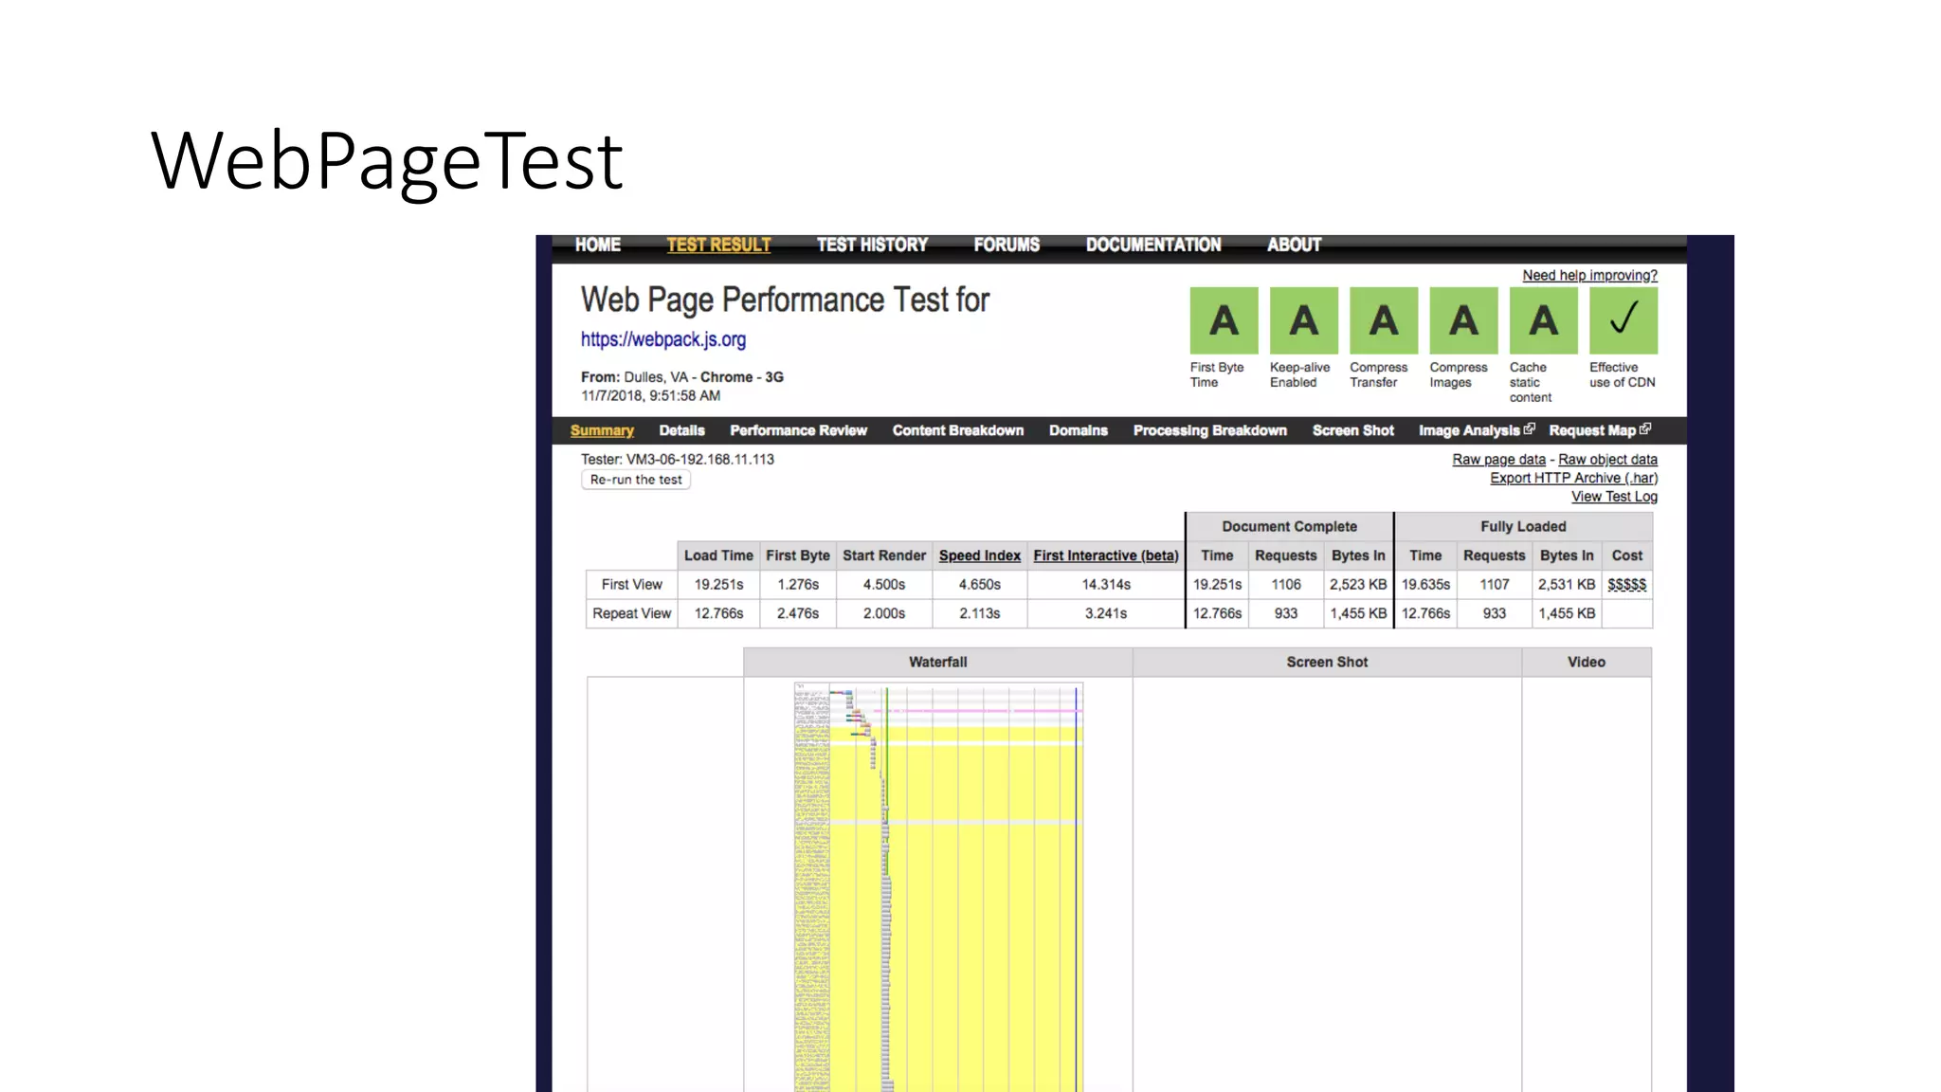Image resolution: width=1941 pixels, height=1092 pixels.
Task: Open the DOCUMENTATION nav item
Action: click(1153, 246)
